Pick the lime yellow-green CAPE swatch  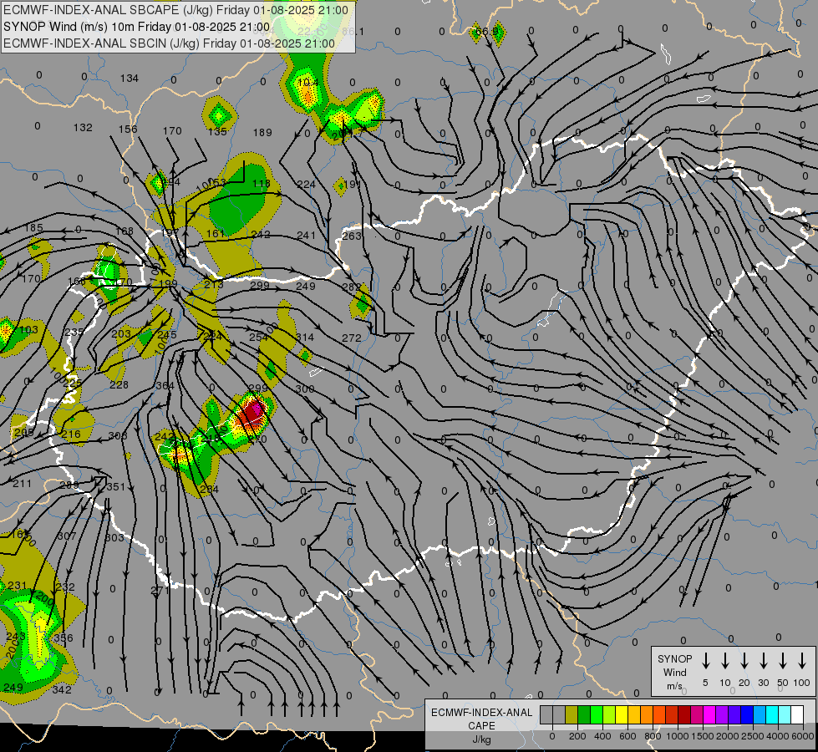(x=609, y=714)
